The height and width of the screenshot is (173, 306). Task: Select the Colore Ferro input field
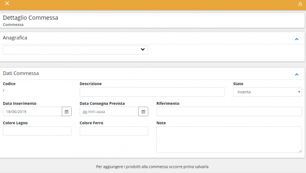(114, 131)
